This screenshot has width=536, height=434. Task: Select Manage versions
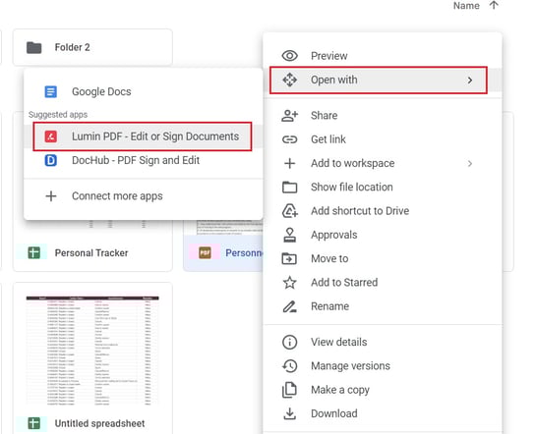point(383,366)
